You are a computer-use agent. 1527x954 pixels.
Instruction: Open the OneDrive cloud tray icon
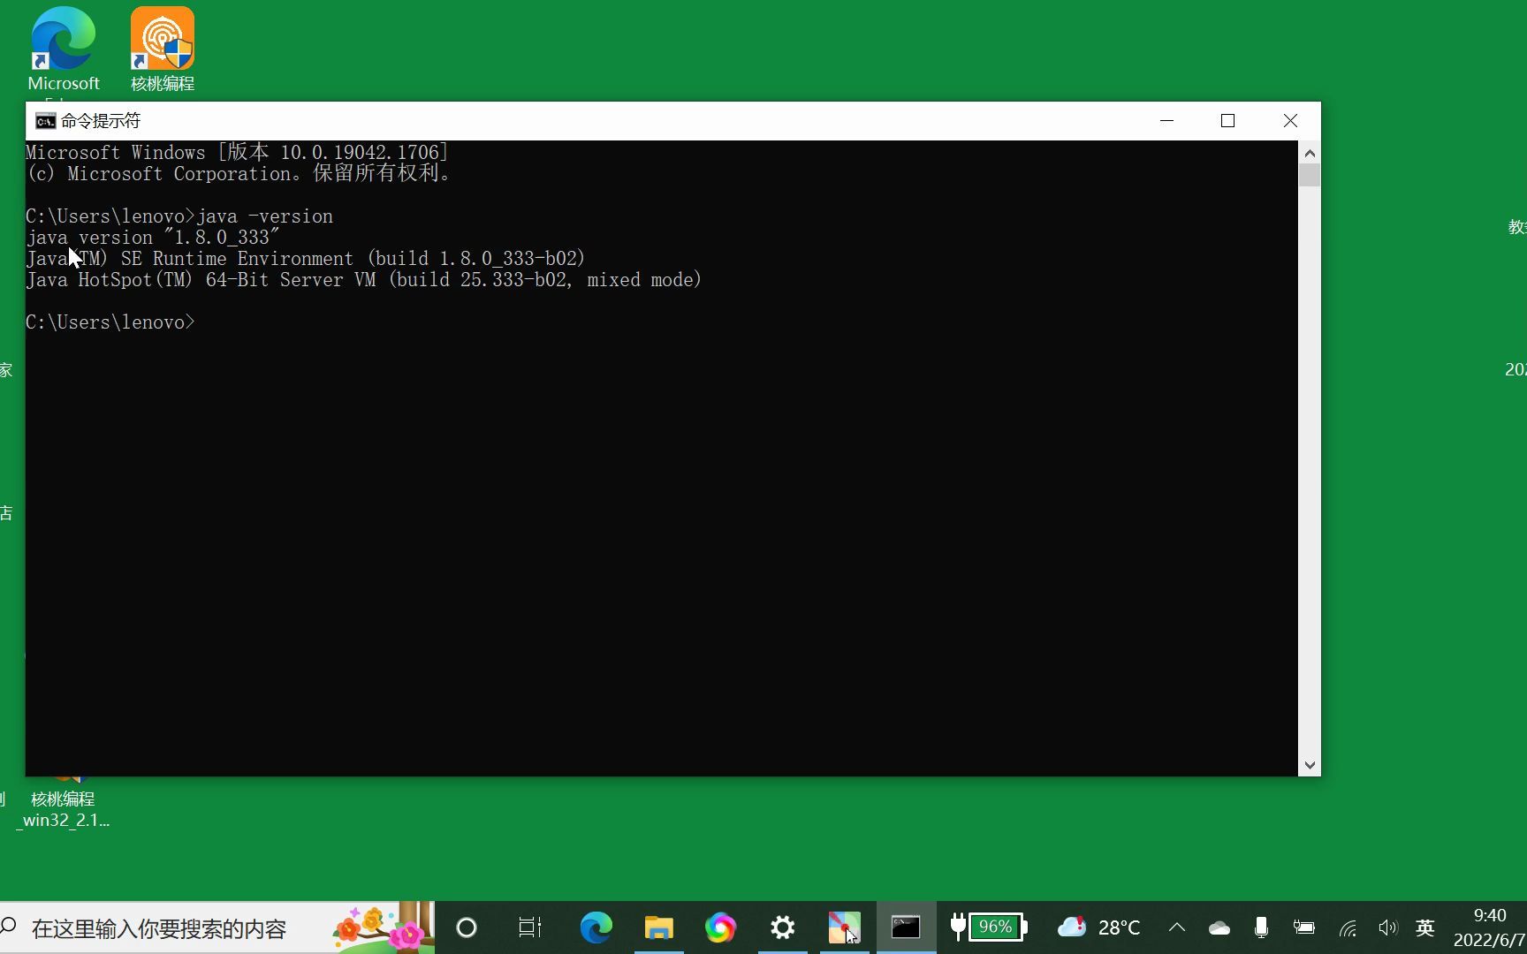point(1219,928)
